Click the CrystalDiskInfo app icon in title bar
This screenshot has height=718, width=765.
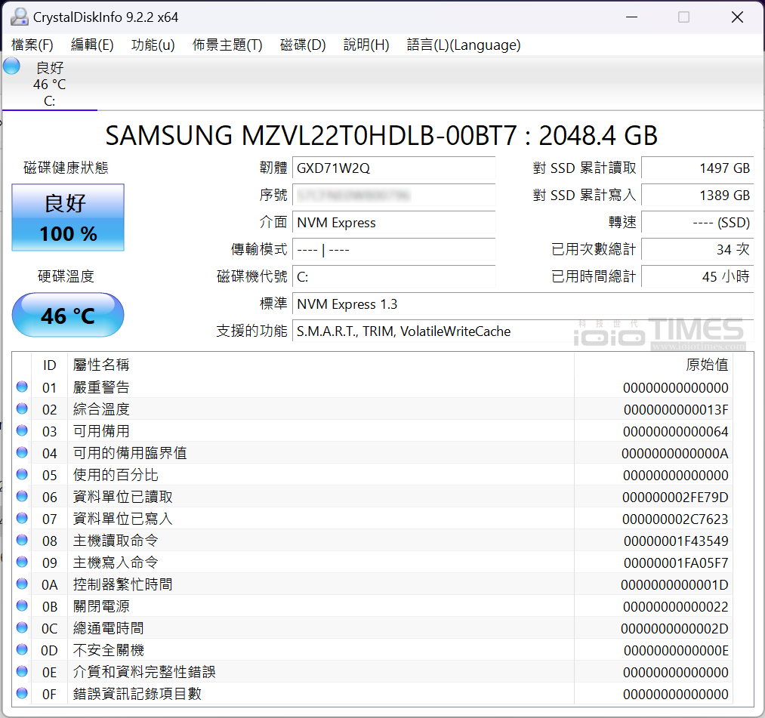coord(20,17)
